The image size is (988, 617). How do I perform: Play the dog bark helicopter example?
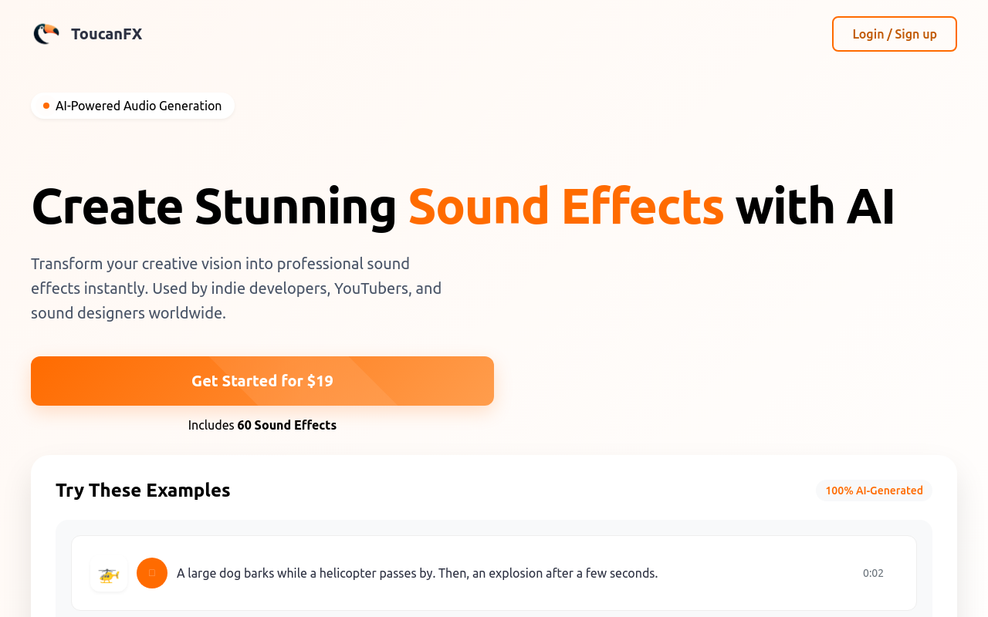[152, 573]
